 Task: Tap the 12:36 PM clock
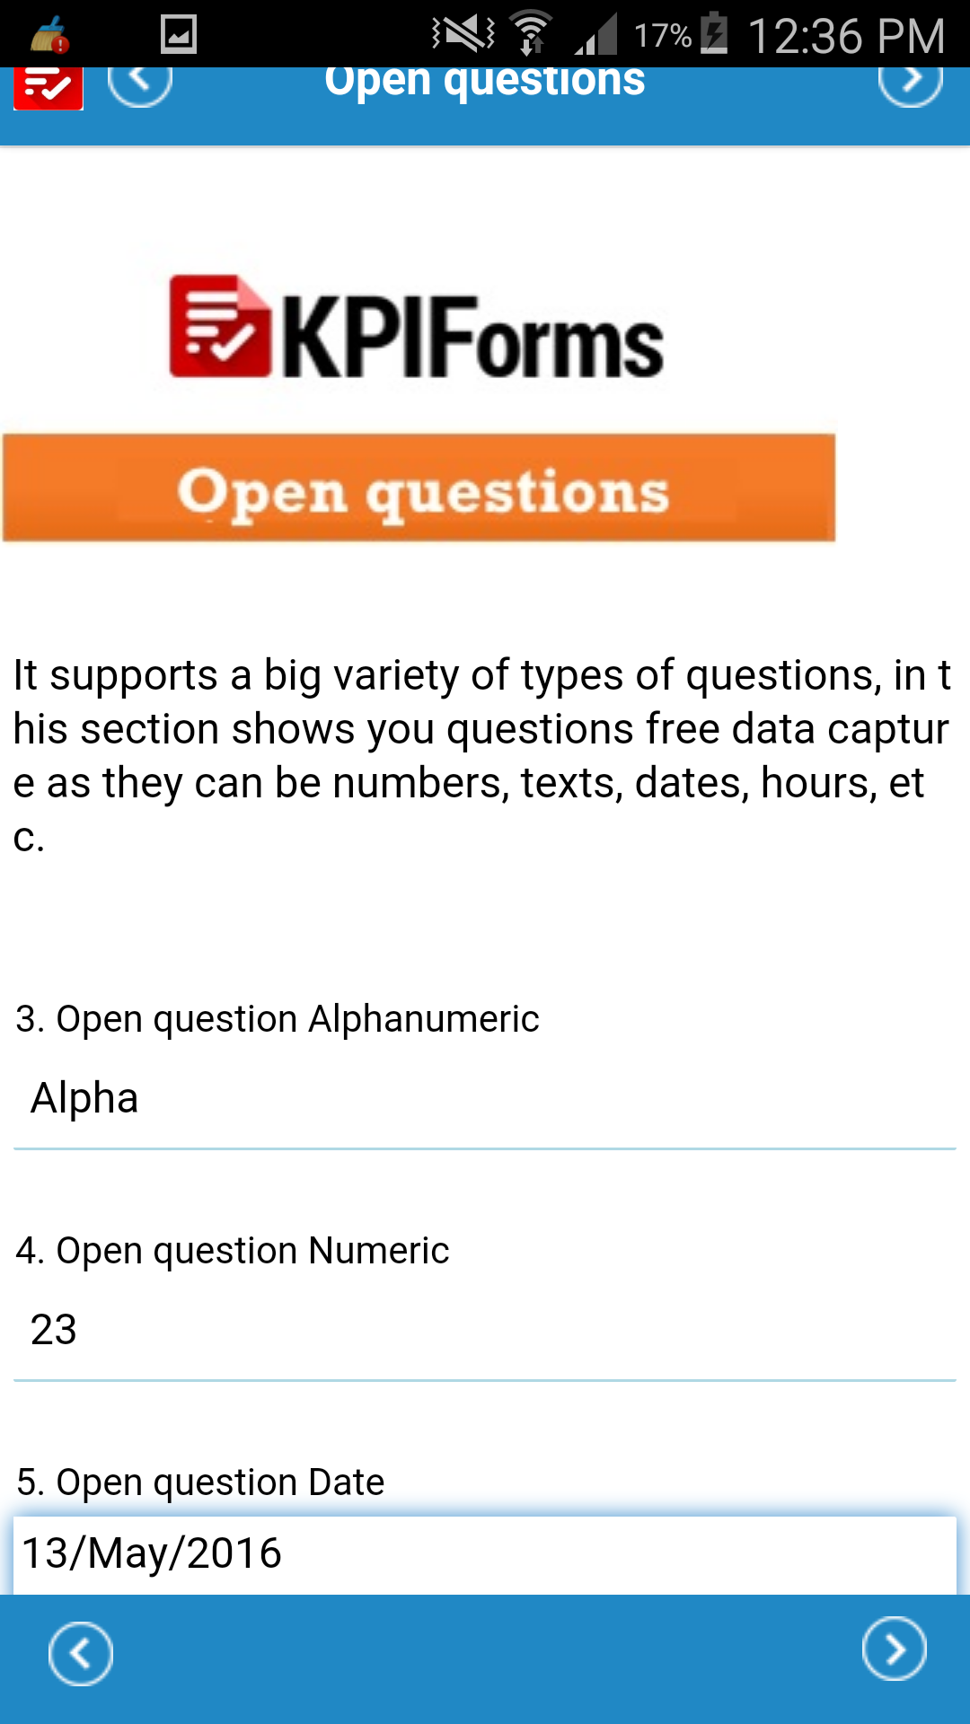point(846,36)
